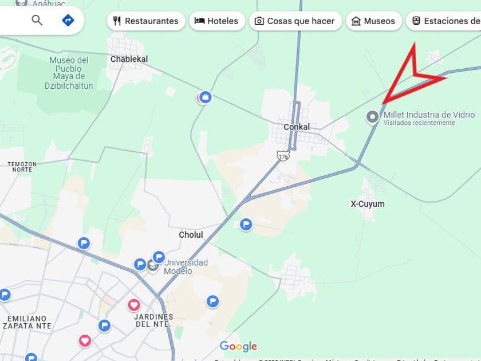Select the X-Cuyum locality label
This screenshot has width=481, height=361.
pyautogui.click(x=368, y=204)
